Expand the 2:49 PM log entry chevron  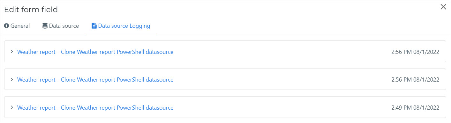(12, 107)
